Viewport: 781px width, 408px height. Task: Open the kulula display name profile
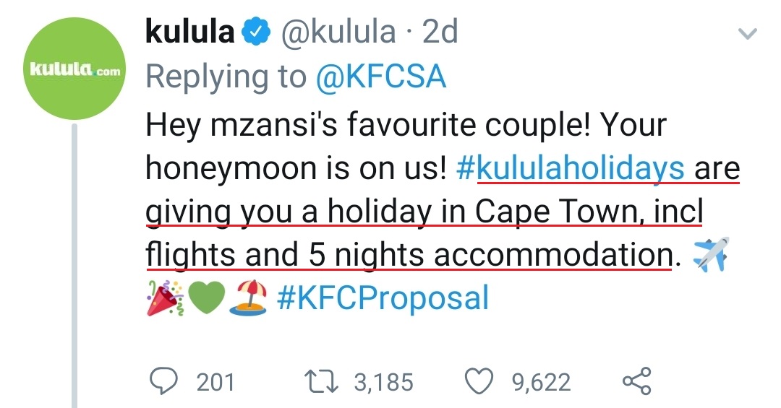tap(190, 32)
